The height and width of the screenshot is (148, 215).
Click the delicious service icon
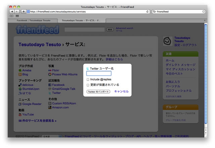coord(20,85)
